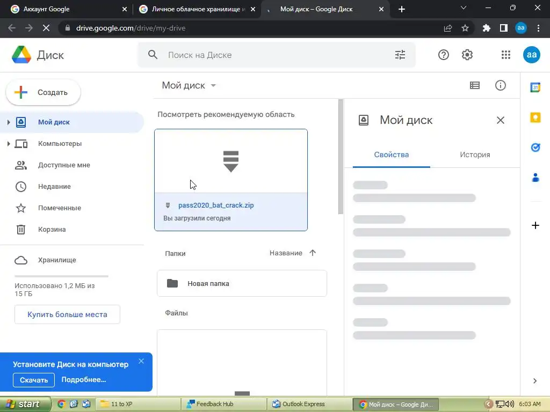Switch to История tab

pyautogui.click(x=475, y=155)
